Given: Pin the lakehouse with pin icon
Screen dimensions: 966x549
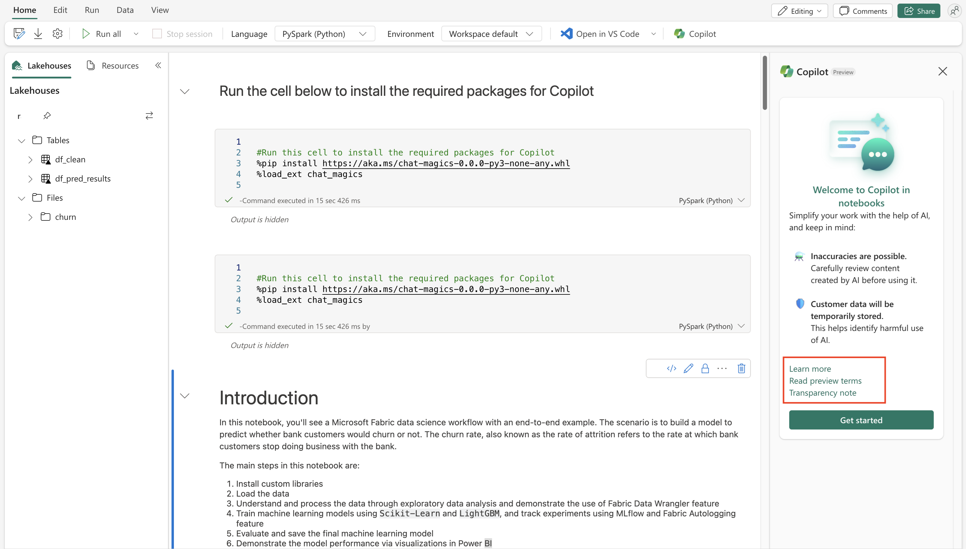Looking at the screenshot, I should (47, 116).
